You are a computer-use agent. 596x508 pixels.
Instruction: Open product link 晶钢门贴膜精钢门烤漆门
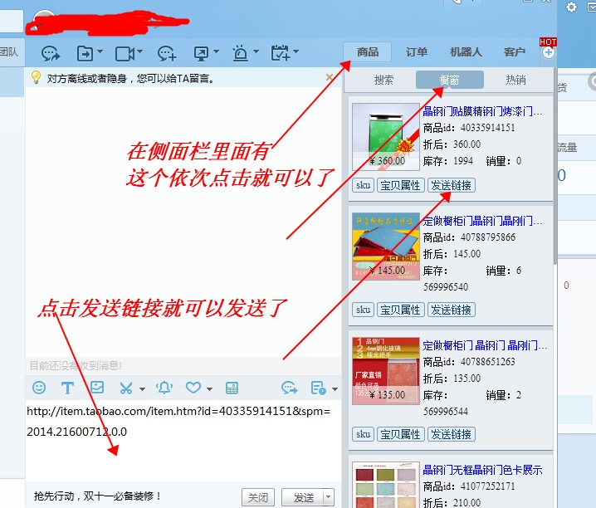[482, 111]
